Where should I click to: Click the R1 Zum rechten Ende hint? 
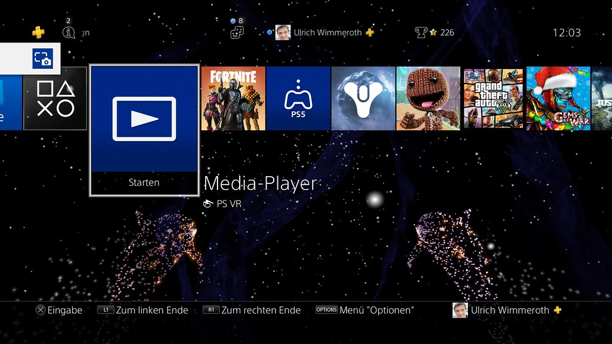click(x=252, y=310)
